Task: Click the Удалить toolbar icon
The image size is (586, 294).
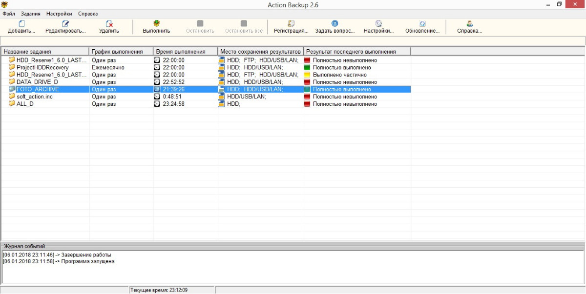Action: (x=109, y=23)
